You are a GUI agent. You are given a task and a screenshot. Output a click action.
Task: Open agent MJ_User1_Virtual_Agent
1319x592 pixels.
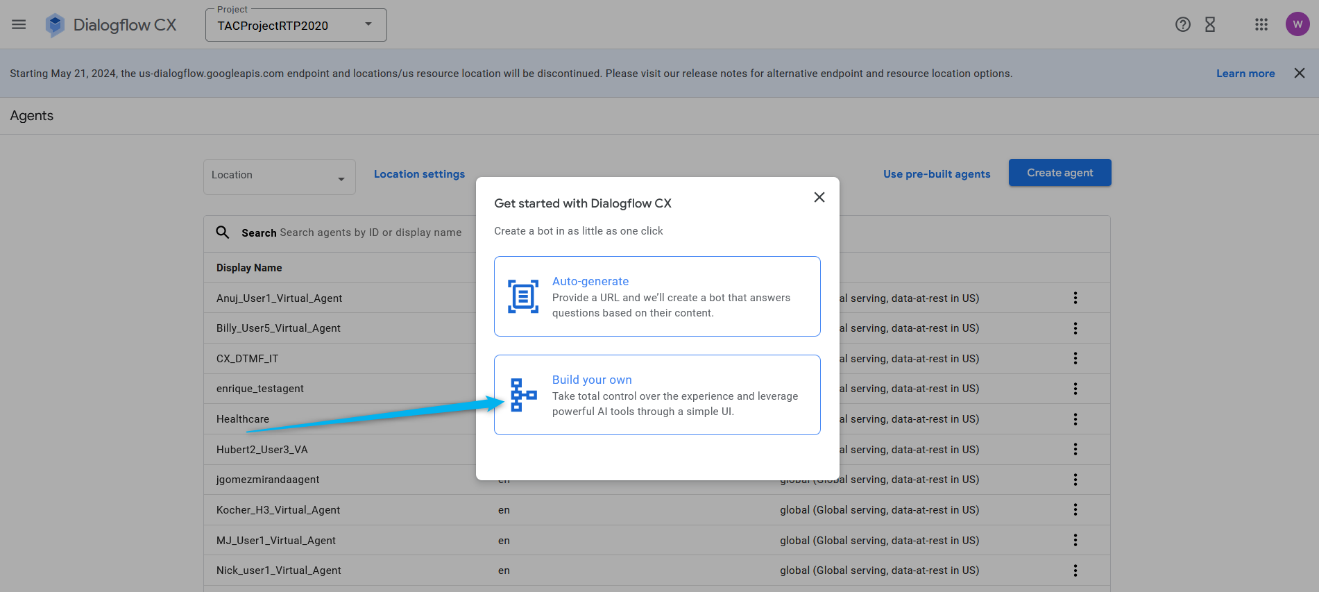(x=276, y=541)
